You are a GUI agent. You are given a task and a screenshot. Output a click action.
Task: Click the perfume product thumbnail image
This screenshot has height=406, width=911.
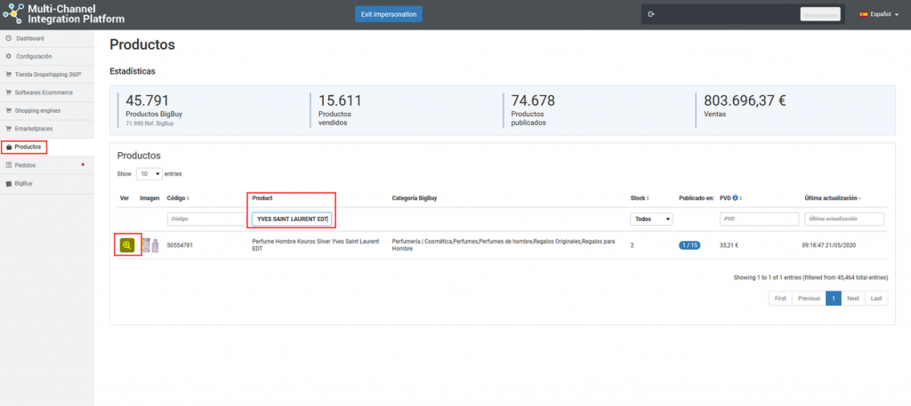pos(149,245)
